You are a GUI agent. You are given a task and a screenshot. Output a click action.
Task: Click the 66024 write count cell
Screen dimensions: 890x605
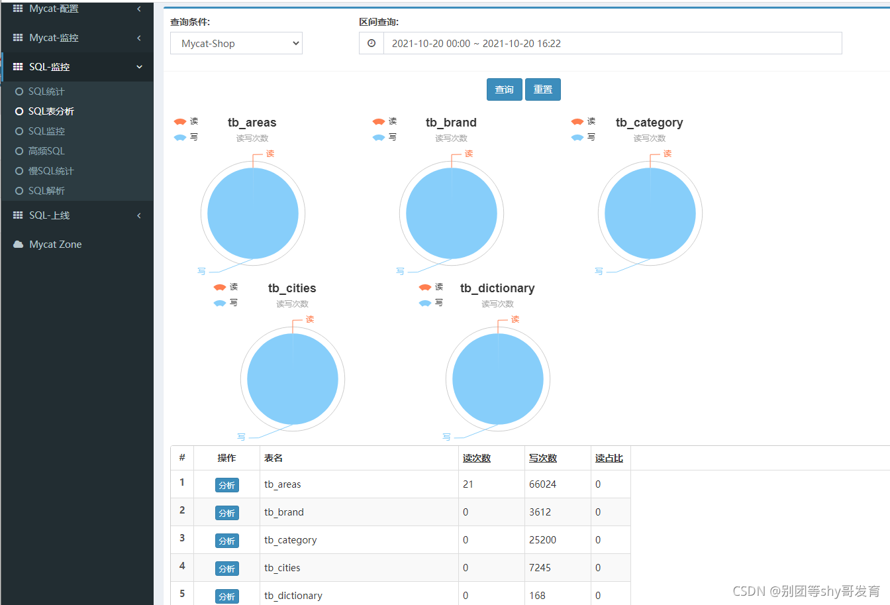click(x=558, y=484)
